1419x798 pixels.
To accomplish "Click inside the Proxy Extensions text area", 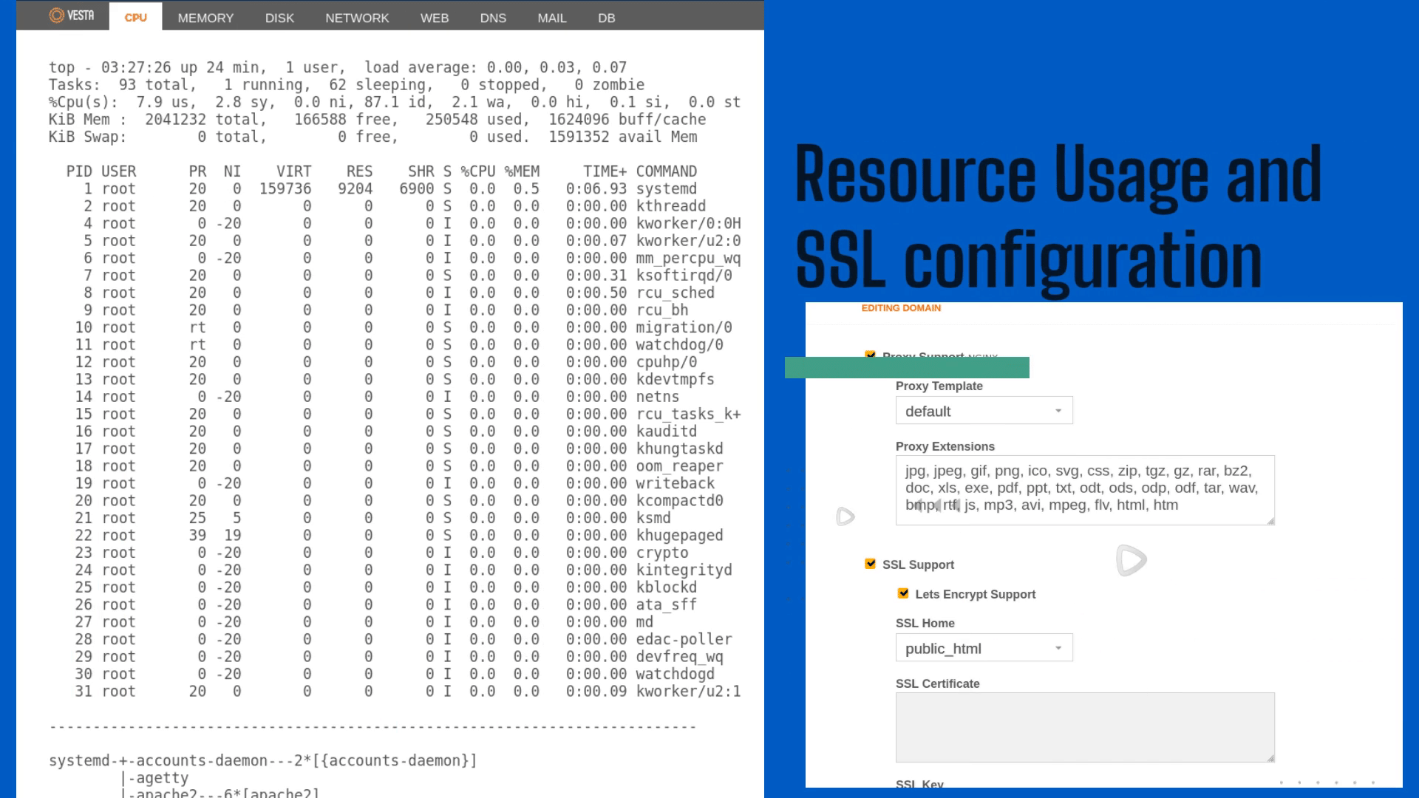I will coord(1084,489).
